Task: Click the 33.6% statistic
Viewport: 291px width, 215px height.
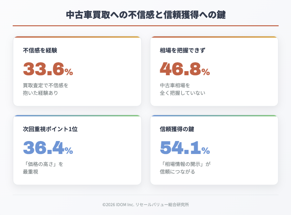Action: pos(48,69)
